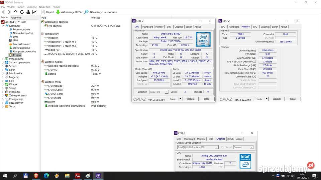Viewport: 321px width, 180px height.
Task: Open the Raport toolbar button
Action: click(x=47, y=12)
